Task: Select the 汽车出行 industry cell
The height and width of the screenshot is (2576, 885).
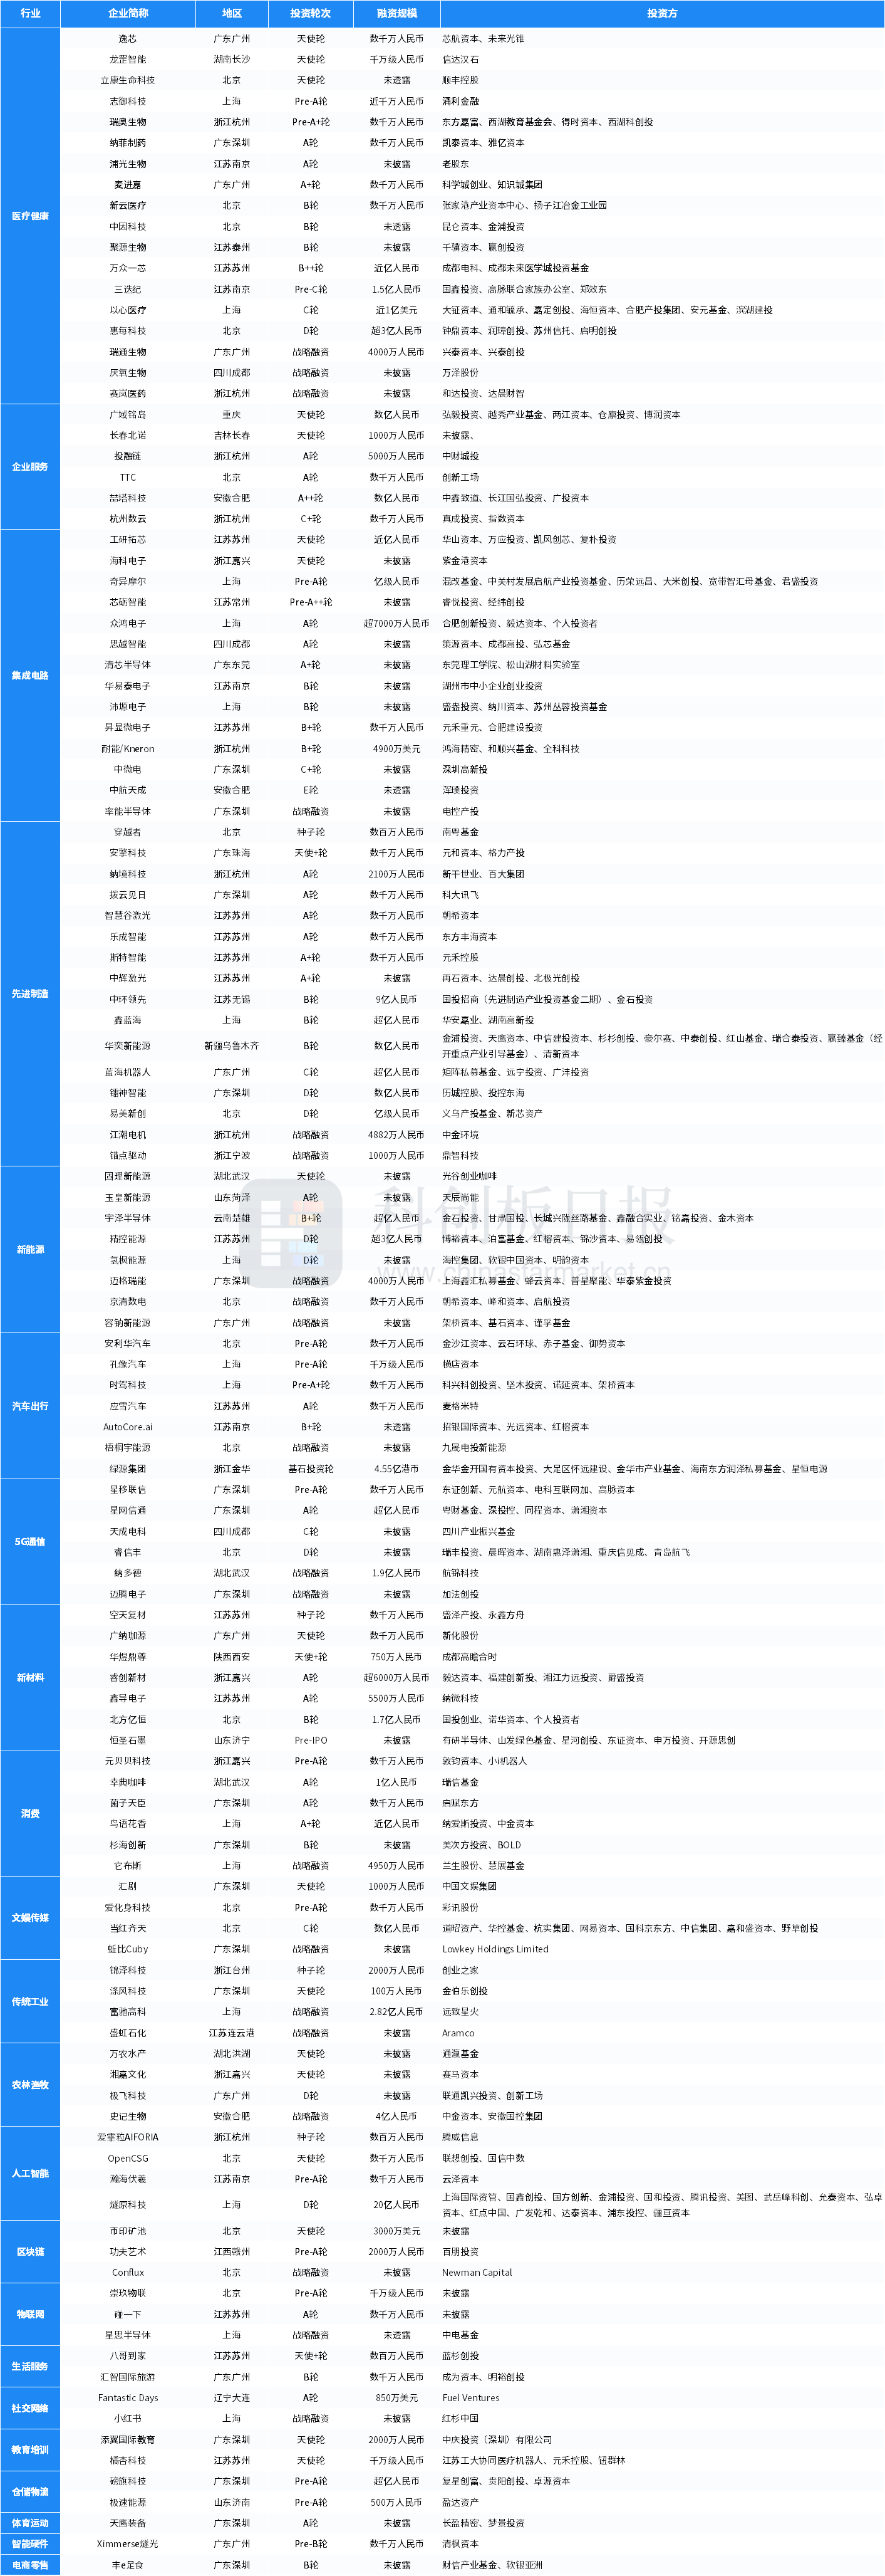Action: 30,1406
